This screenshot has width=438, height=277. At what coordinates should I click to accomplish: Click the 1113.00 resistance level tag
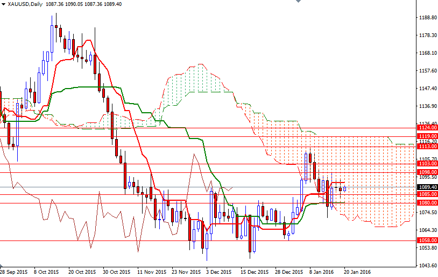coord(427,146)
